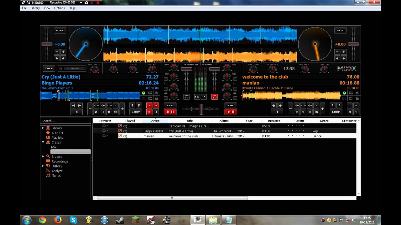Nudge left deck pitch down with minus

(57, 52)
